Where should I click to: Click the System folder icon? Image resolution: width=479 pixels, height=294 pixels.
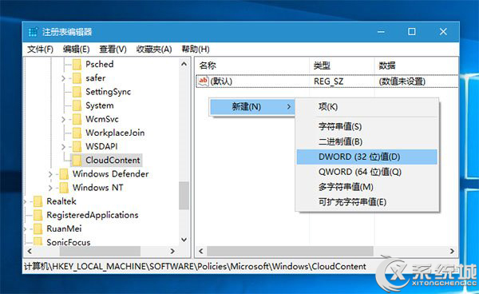click(77, 105)
